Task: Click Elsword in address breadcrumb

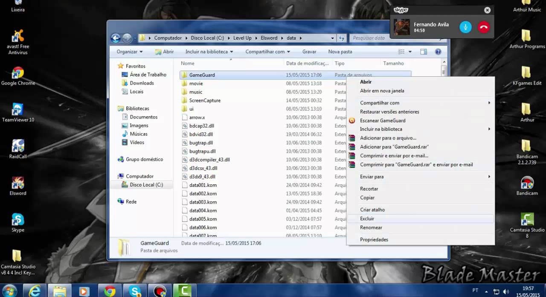Action: point(269,38)
